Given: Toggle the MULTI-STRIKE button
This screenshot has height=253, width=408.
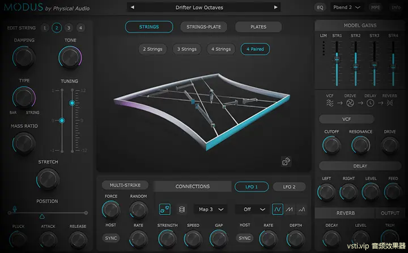Looking at the screenshot, I should 125,185.
